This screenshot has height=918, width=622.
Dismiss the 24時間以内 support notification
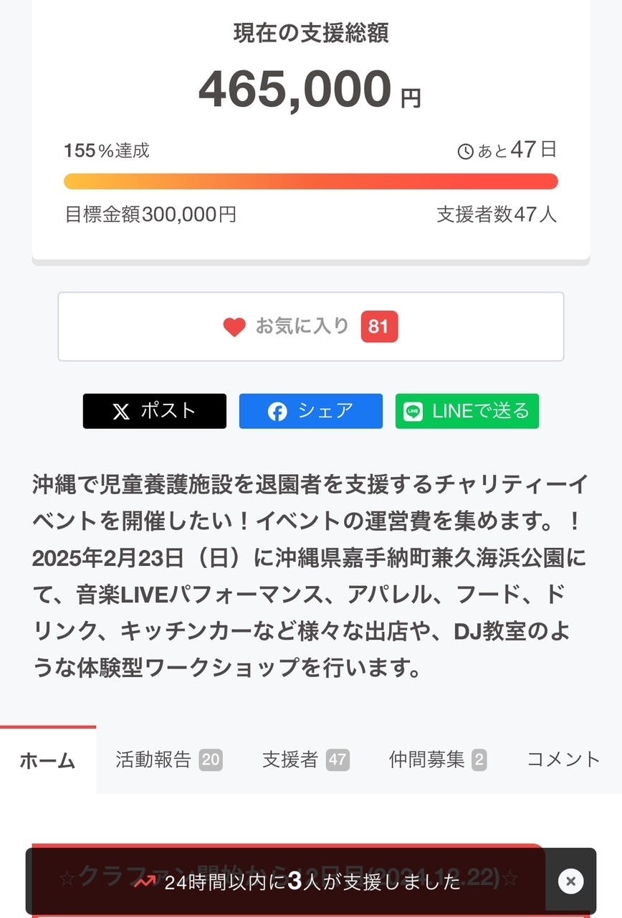click(570, 881)
